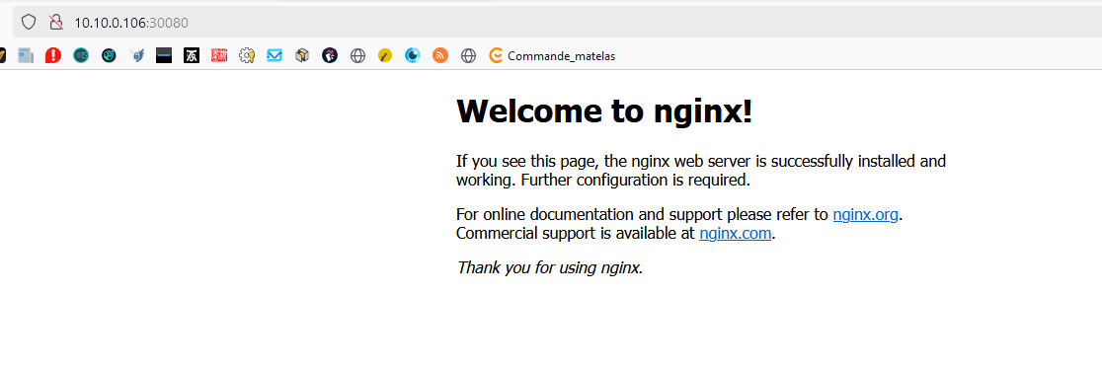Open the gear with key bookmark

click(247, 55)
